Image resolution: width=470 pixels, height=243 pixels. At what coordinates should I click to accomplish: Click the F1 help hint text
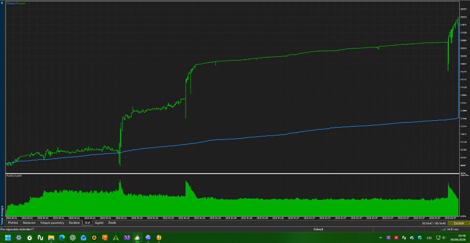18,229
